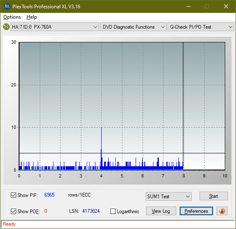236x229 pixels.
Task: Click the disc drive icon beside the device selector
Action: 6,27
